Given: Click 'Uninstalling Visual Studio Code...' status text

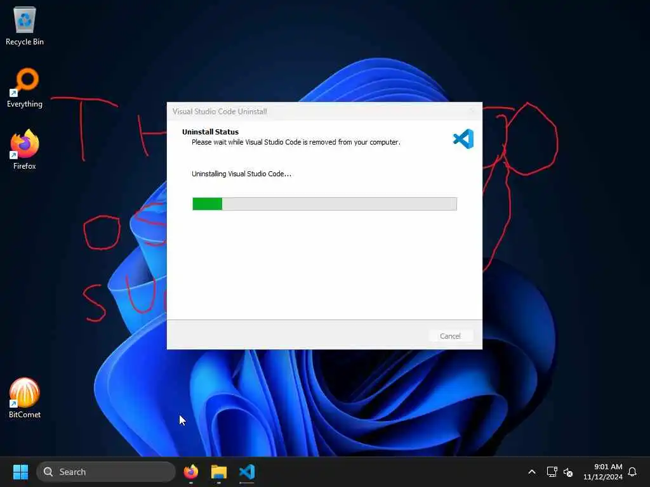Looking at the screenshot, I should (x=241, y=174).
